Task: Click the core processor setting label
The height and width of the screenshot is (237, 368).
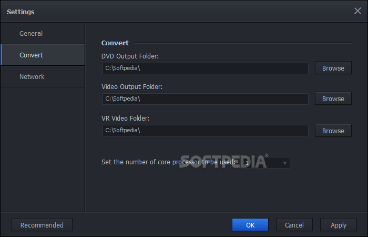Action: [x=168, y=162]
